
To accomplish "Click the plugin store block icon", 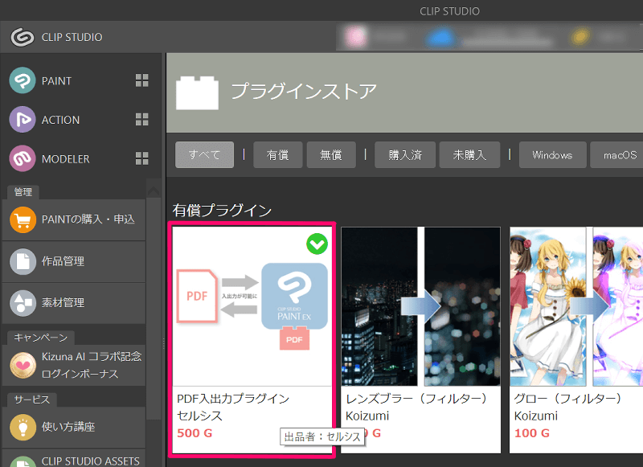I will pos(197,92).
